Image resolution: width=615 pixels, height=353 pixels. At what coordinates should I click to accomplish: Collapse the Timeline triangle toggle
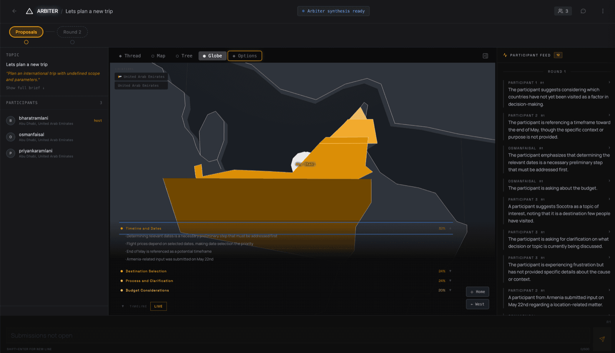tap(123, 306)
